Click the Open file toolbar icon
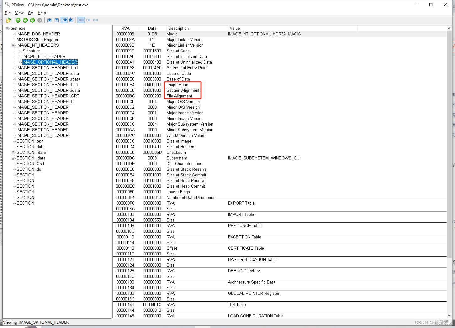The height and width of the screenshot is (328, 455). (x=8, y=20)
